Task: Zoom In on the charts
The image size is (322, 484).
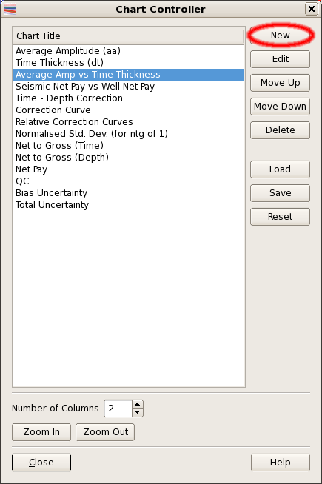Action: click(41, 432)
